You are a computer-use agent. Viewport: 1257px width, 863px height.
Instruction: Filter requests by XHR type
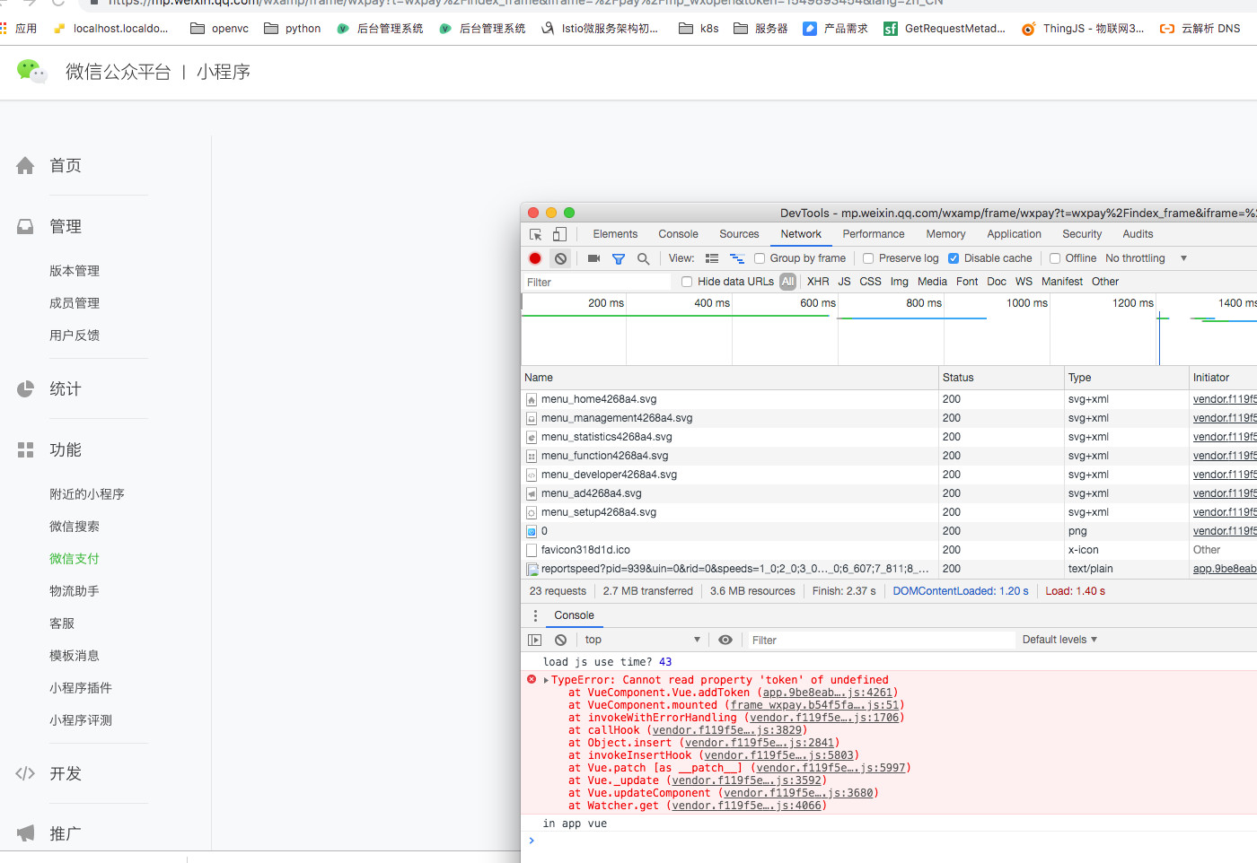[818, 282]
